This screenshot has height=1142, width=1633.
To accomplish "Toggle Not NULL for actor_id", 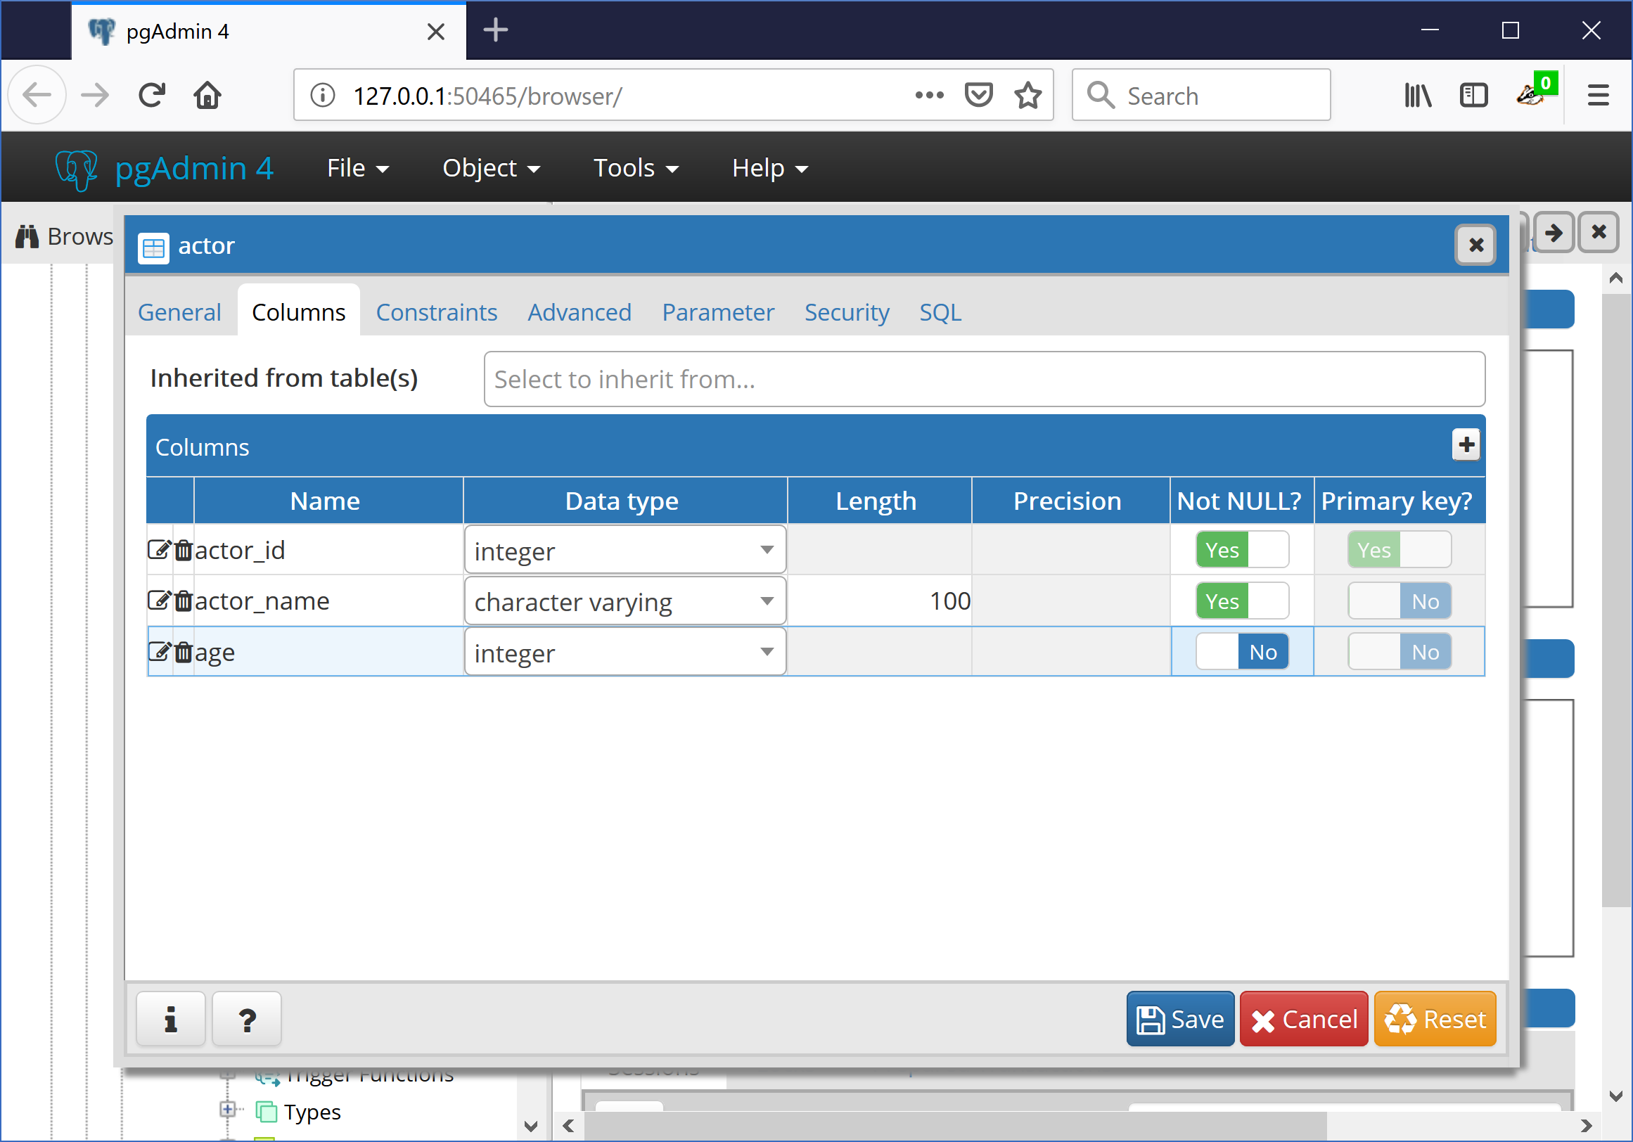I will click(1242, 550).
